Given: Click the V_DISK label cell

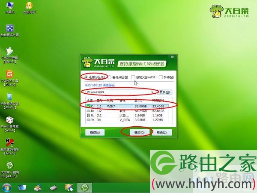Looking at the screenshot, I should coord(125,120).
